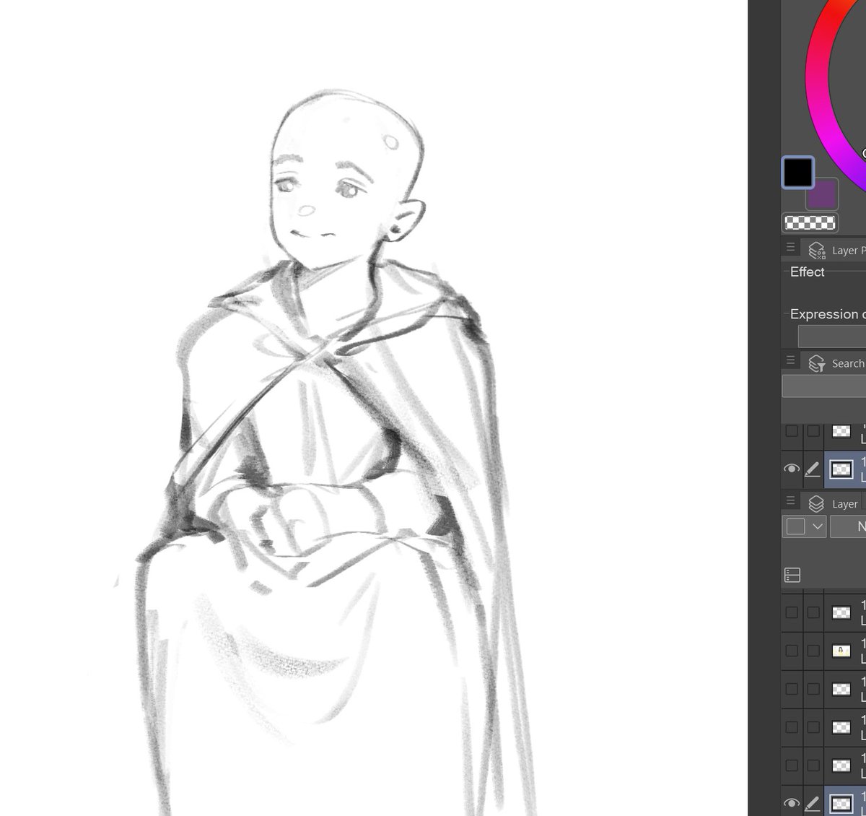The image size is (866, 816).
Task: Show the layer directly below photo reference layer
Action: (x=792, y=689)
